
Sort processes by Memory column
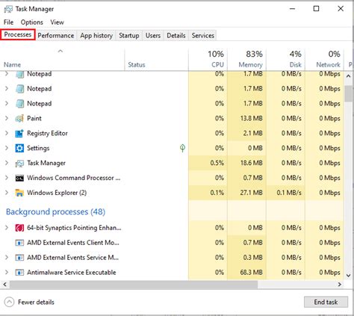pos(246,59)
